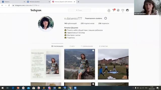161x90 pixels.
Task: Open Word from the taskbar
Action: click(54, 88)
